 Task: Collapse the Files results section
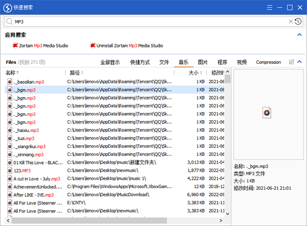coord(299,62)
